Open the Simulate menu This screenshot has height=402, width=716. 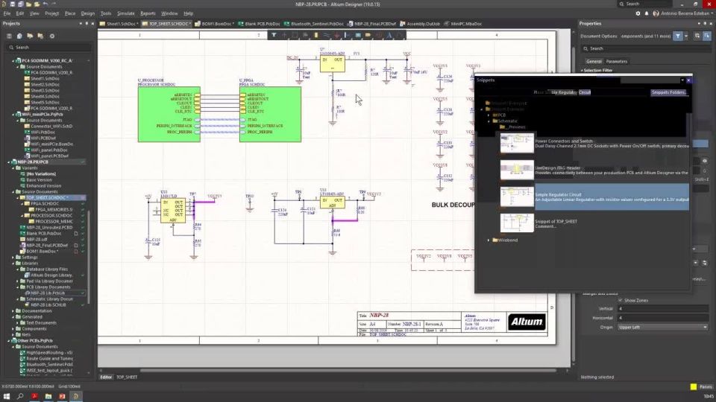[125, 13]
